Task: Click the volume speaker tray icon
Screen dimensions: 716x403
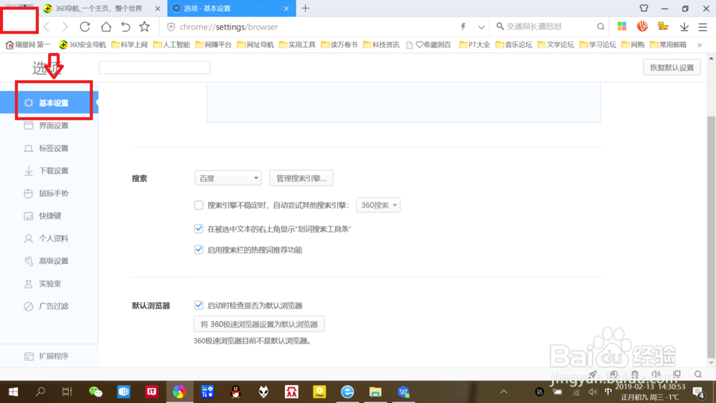Action: click(x=593, y=392)
